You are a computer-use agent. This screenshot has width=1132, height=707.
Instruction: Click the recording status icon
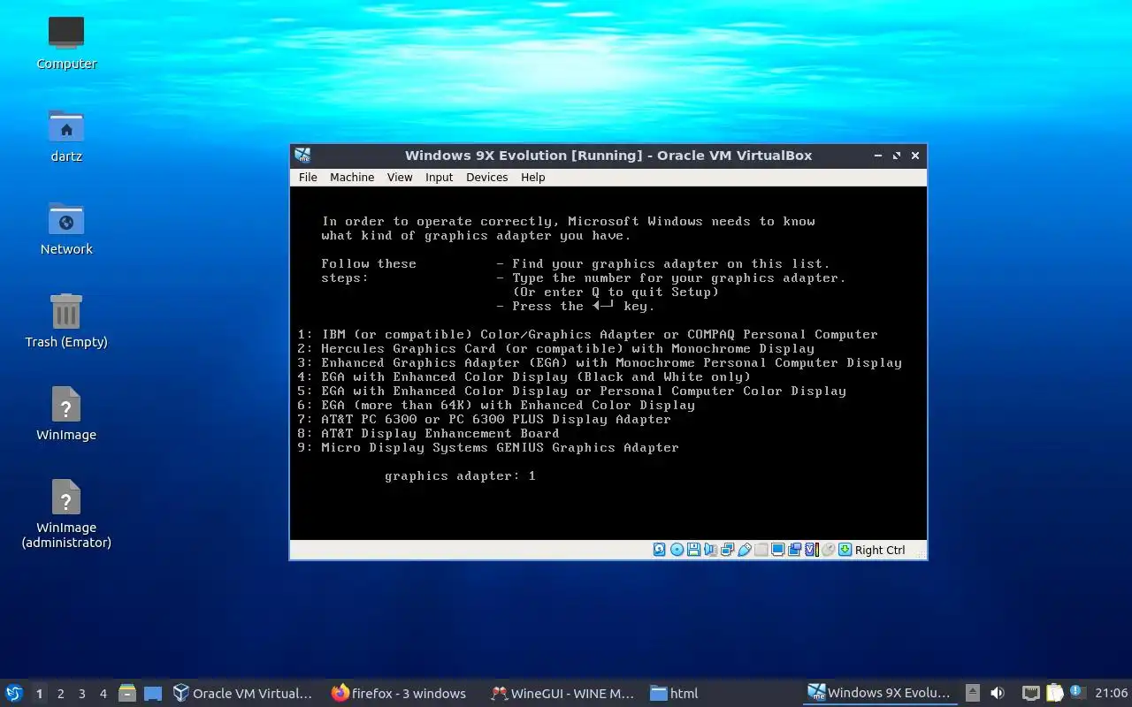click(x=794, y=550)
